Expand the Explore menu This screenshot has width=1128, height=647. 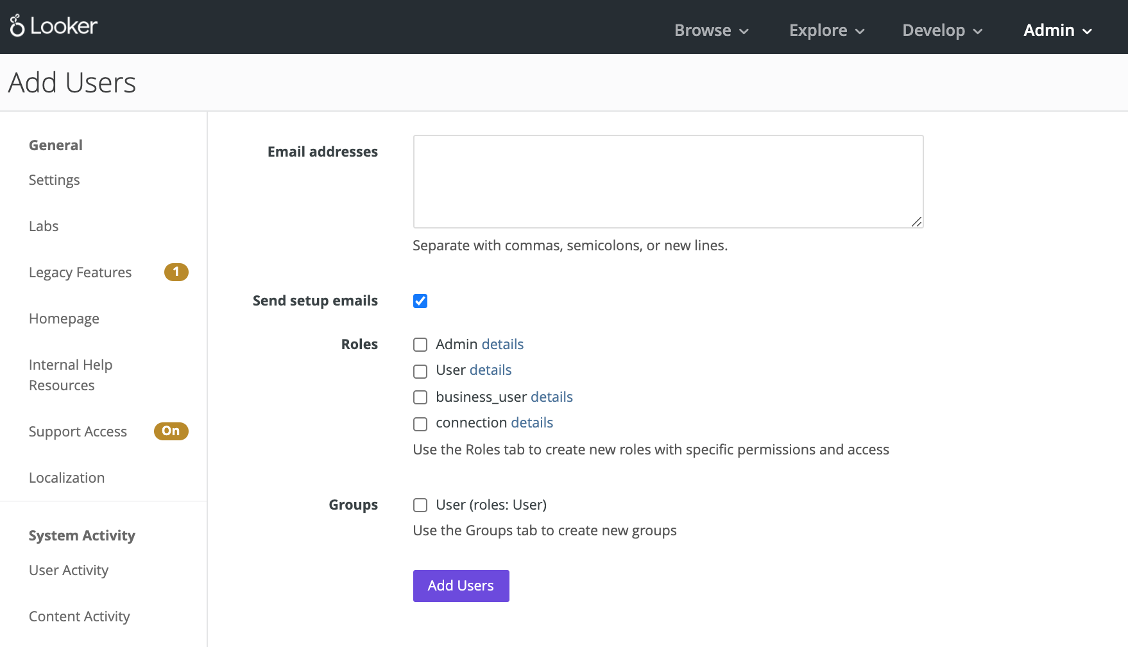pyautogui.click(x=827, y=30)
